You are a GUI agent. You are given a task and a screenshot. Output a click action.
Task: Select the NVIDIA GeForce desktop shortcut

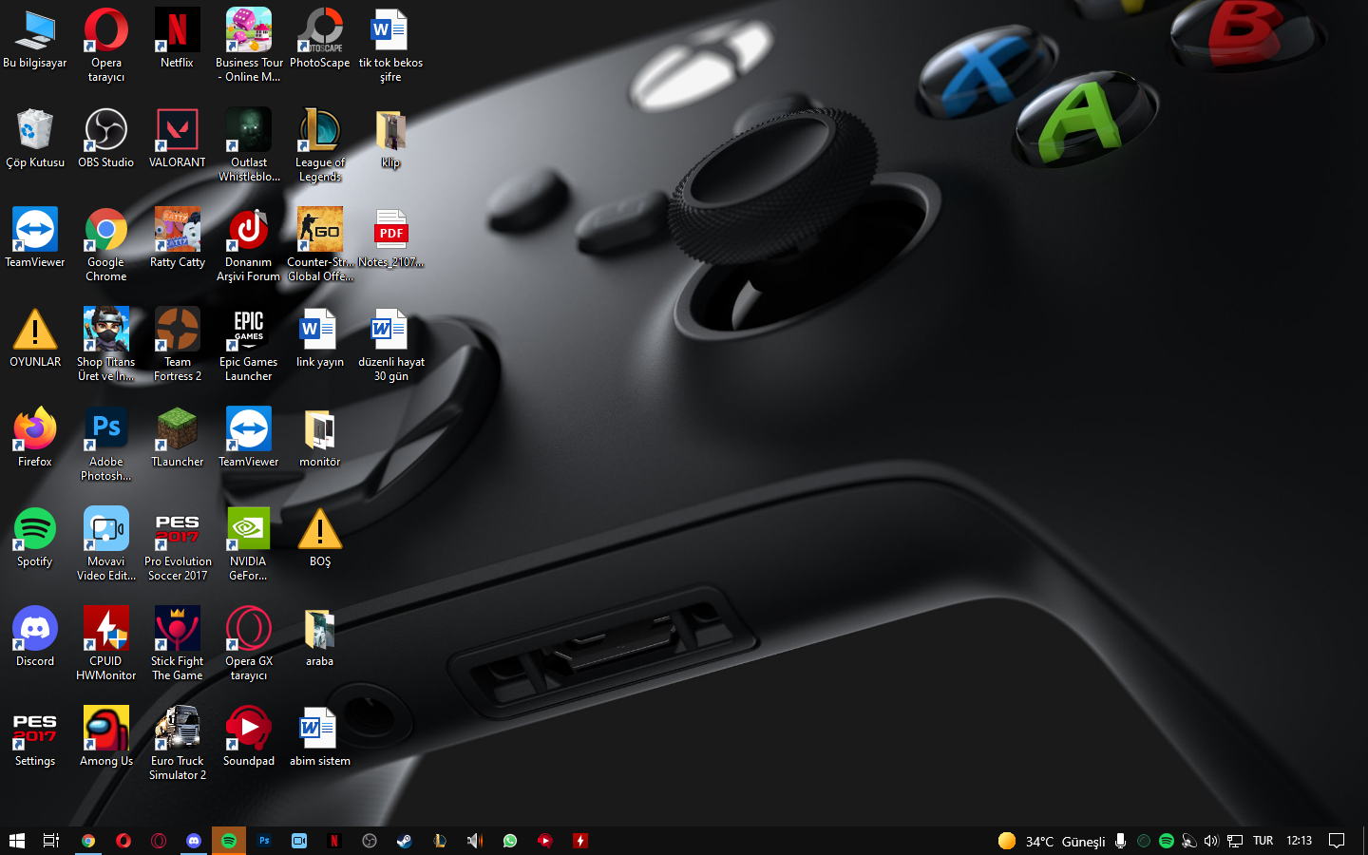249,544
